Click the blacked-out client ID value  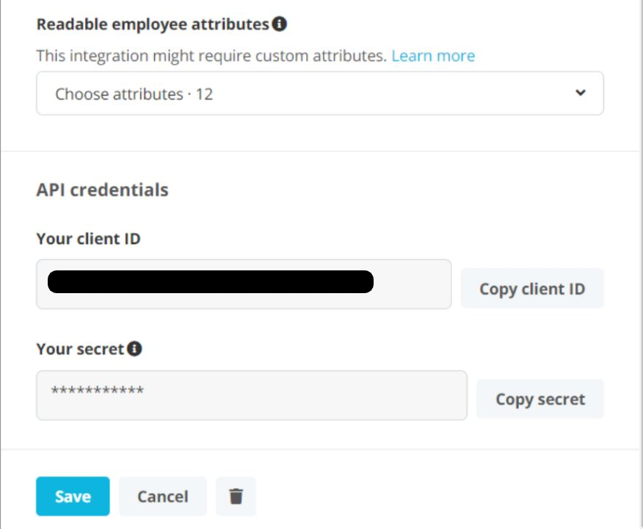pyautogui.click(x=211, y=282)
